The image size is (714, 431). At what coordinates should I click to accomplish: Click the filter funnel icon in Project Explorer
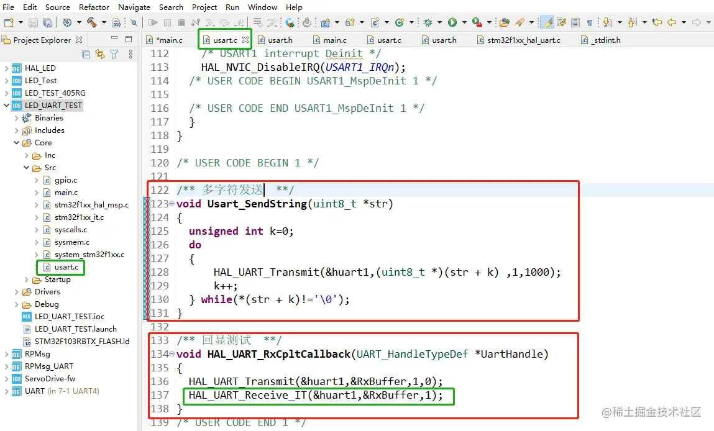tap(114, 55)
